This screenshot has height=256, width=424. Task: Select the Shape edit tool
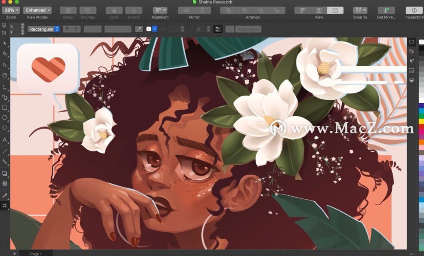(x=5, y=53)
